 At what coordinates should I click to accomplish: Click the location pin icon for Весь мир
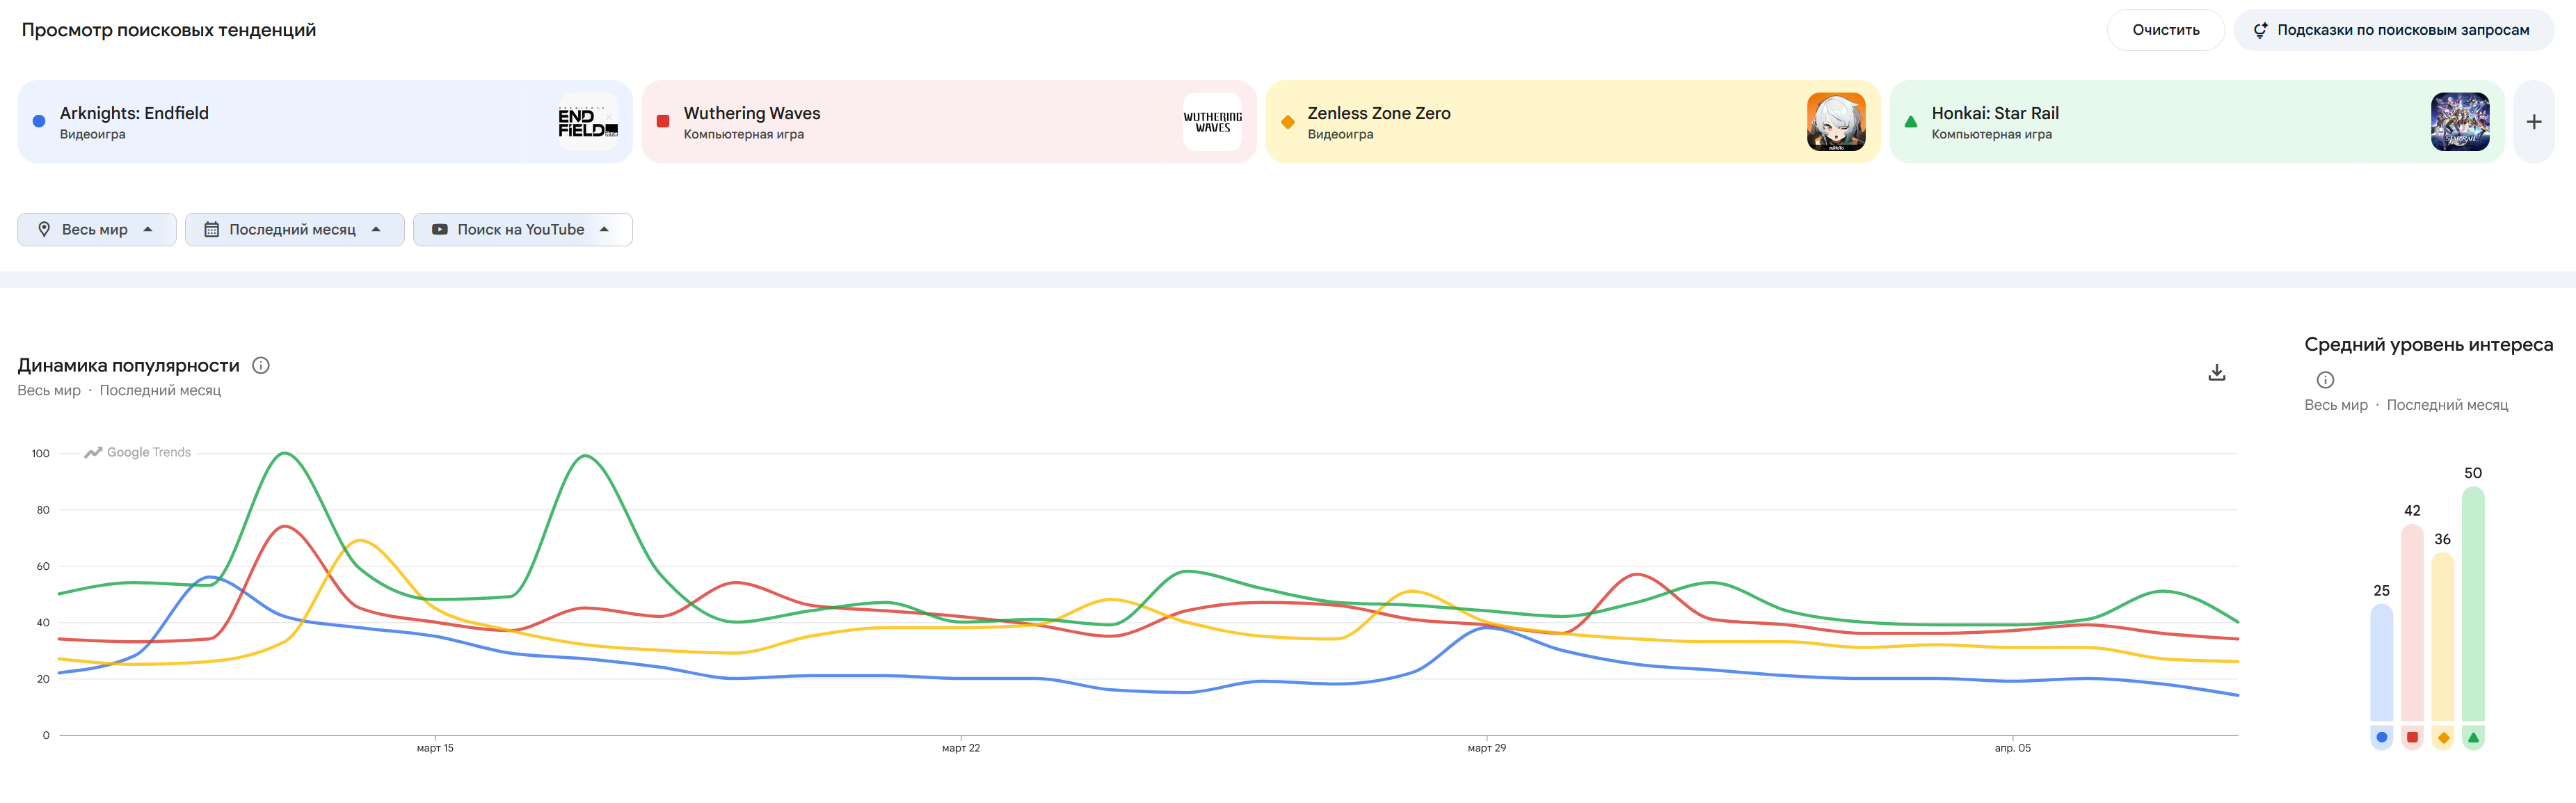point(44,229)
